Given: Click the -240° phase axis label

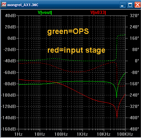Looking at the screenshot, I should 134,95.
